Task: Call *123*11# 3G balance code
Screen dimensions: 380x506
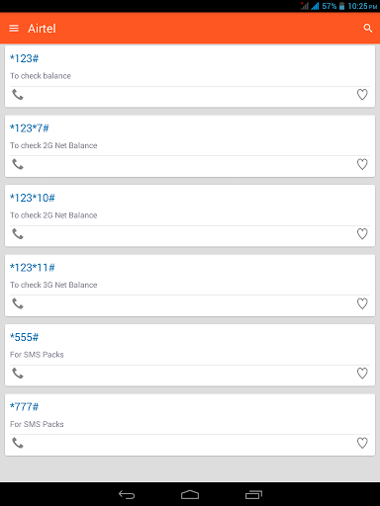Action: pyautogui.click(x=18, y=303)
